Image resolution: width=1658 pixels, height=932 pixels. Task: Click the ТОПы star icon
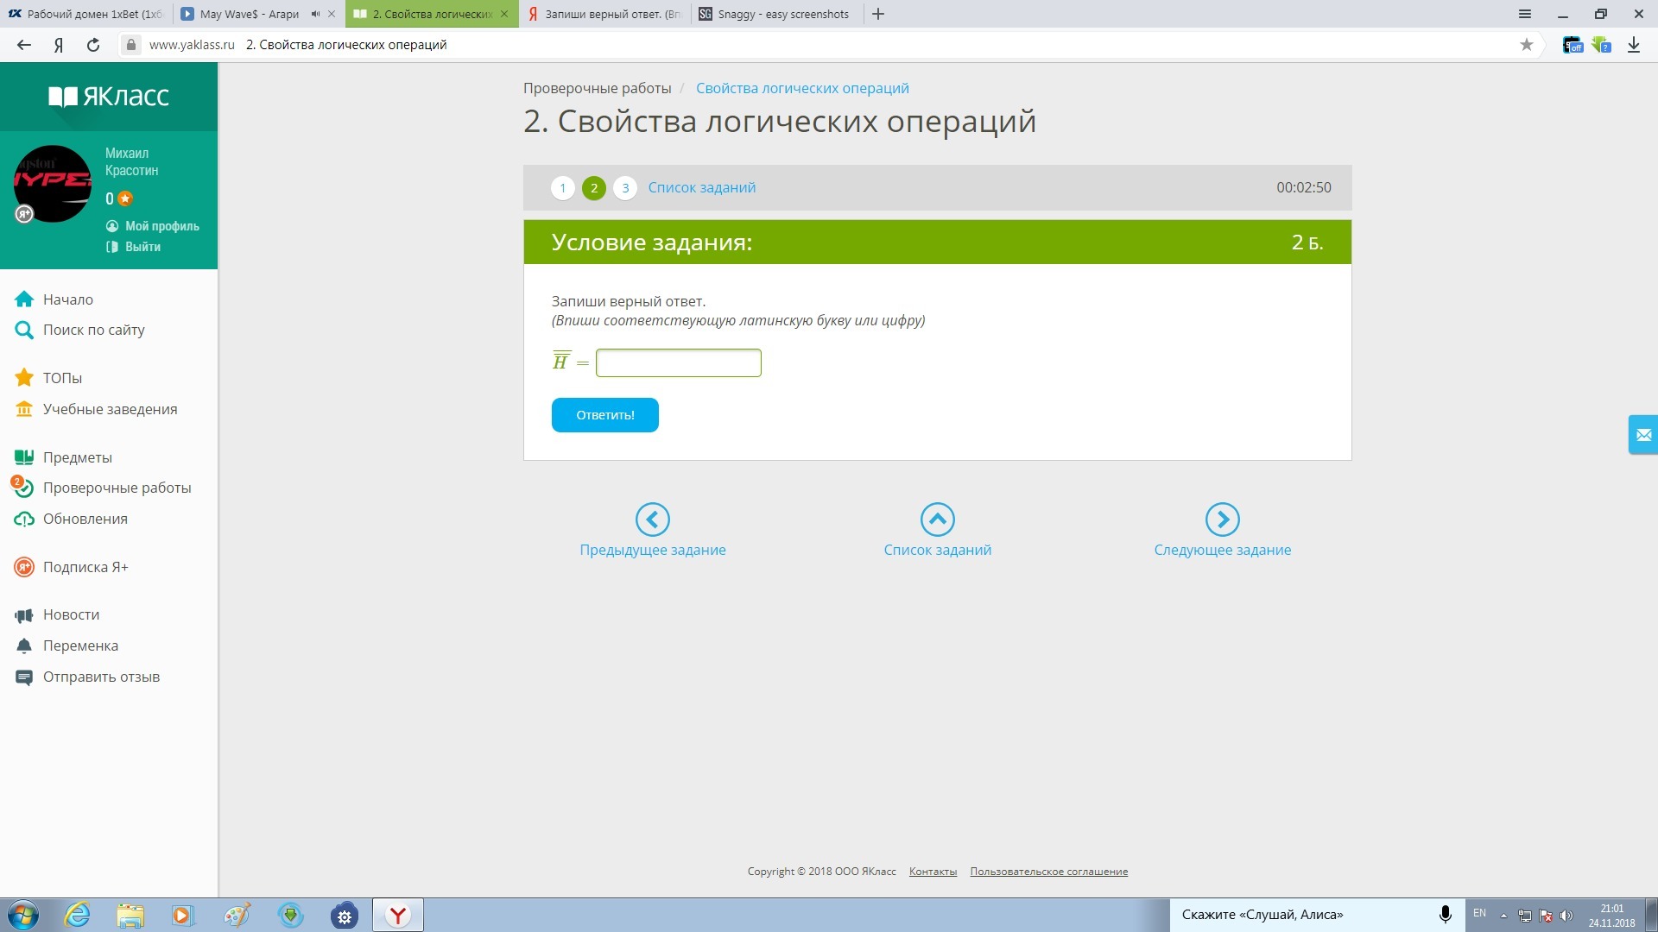tap(24, 378)
